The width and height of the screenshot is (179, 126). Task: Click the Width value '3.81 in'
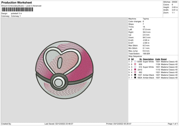(x=175, y=10)
